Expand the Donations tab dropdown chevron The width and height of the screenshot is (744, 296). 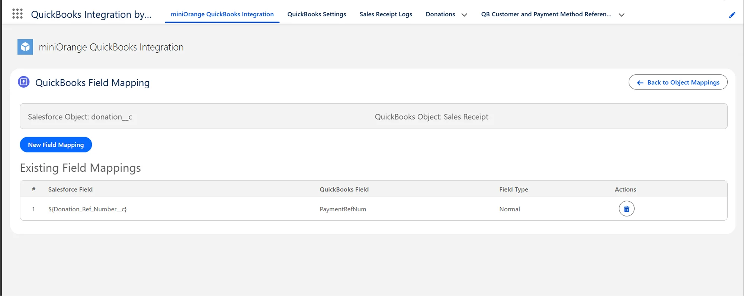click(464, 15)
